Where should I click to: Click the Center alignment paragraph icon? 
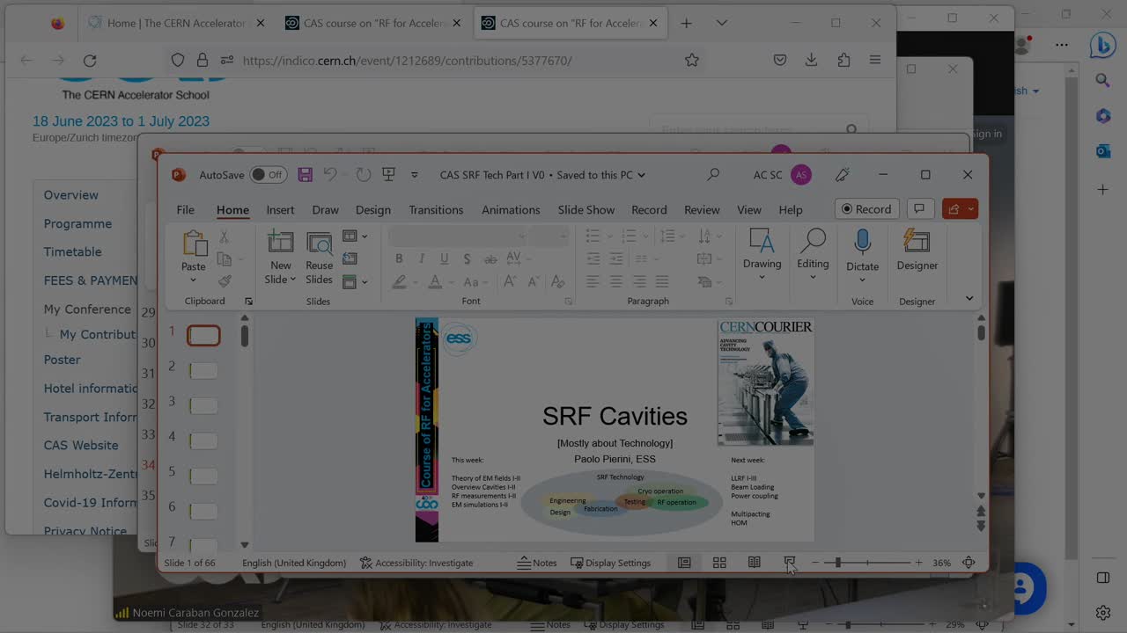click(x=616, y=281)
